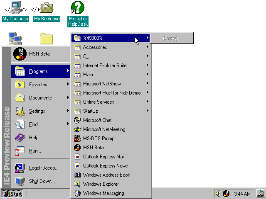Expand the Find submenu arrow
Screen dimensions: 266x199
pos(68,124)
